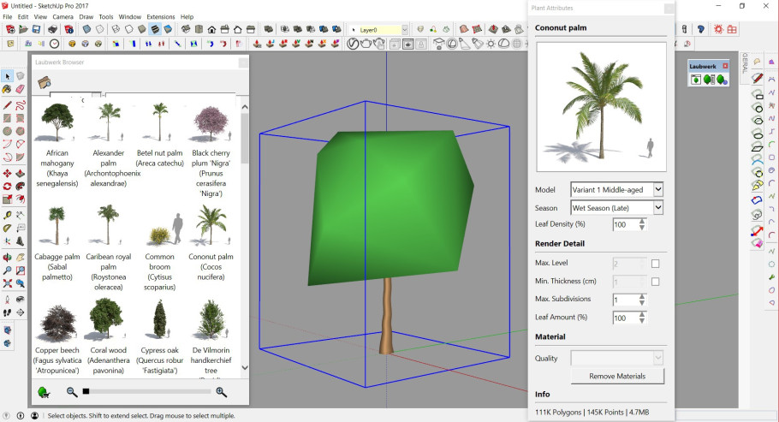Enable the Max. Level checkbox

tap(655, 264)
